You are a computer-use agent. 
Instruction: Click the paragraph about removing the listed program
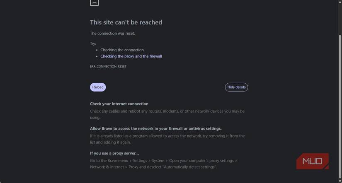[167, 139]
